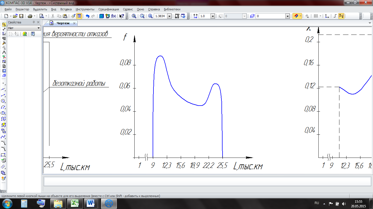Open Word from the taskbar
The image size is (373, 209).
point(91,204)
